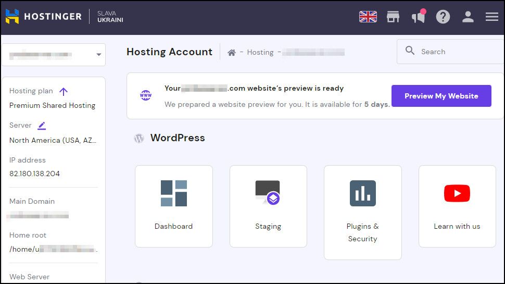This screenshot has height=284, width=505.
Task: Open the UK flag language selector
Action: tap(368, 17)
